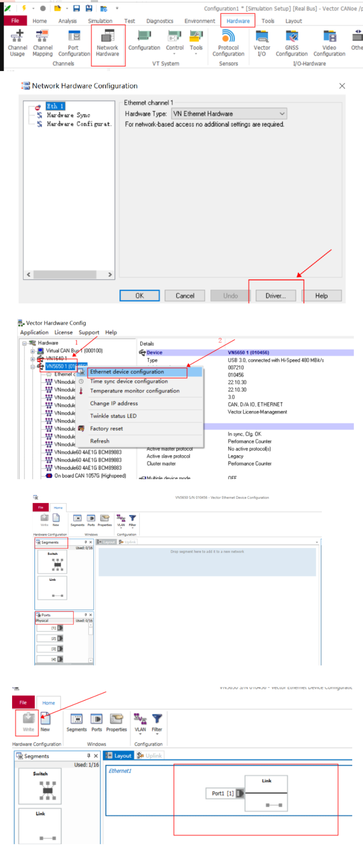Viewport: 363px width, 852px height.
Task: Click New in window showing Used: 0/16
Action: click(x=56, y=520)
